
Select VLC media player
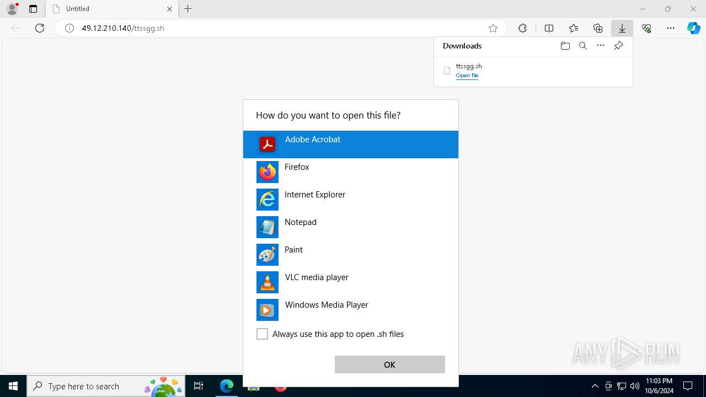tap(350, 282)
